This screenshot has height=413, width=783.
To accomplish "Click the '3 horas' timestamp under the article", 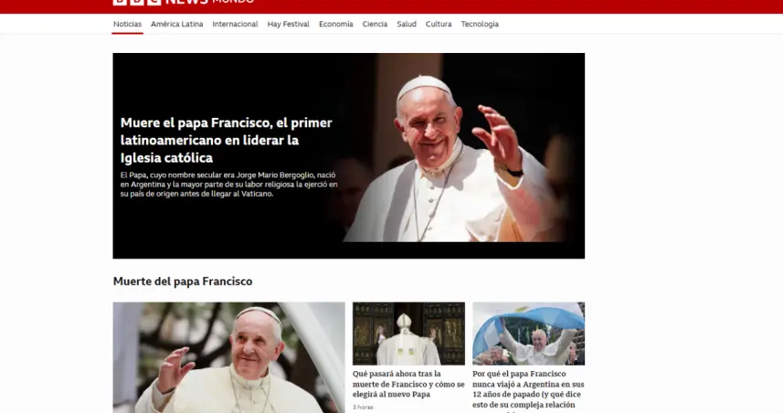I will (363, 407).
